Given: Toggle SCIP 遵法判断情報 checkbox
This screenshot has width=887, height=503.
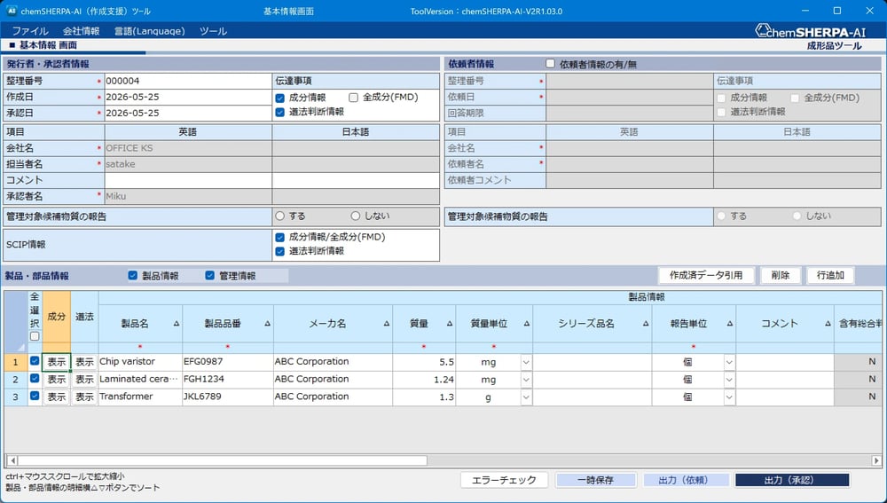Looking at the screenshot, I should (280, 251).
